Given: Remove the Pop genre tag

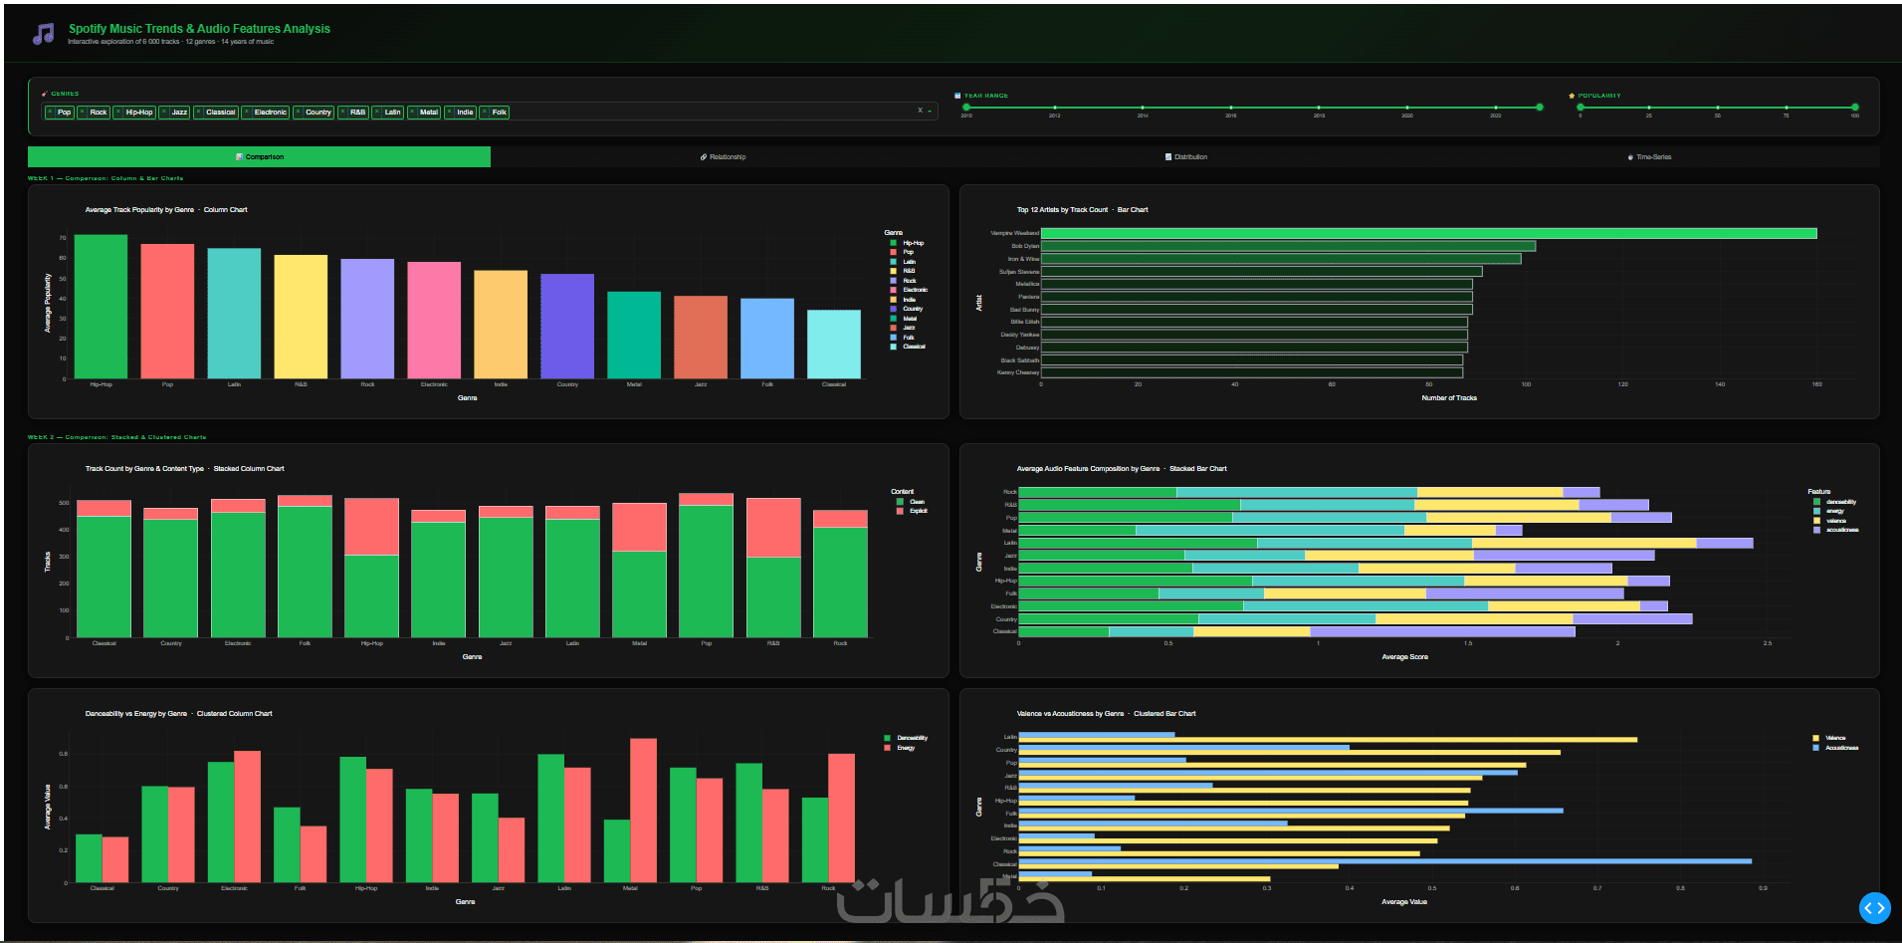Looking at the screenshot, I should coord(50,113).
